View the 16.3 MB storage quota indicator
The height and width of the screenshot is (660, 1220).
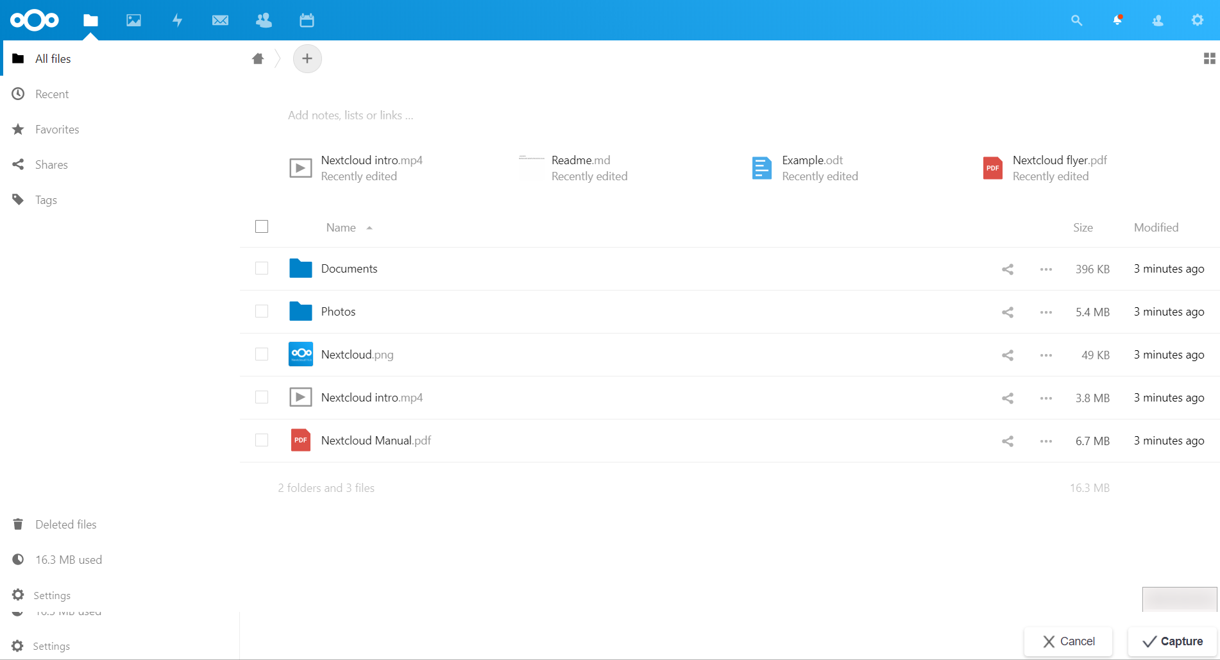point(69,559)
